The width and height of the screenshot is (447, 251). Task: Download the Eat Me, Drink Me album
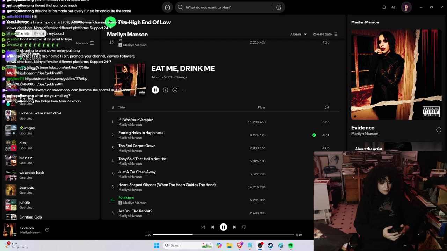(175, 90)
